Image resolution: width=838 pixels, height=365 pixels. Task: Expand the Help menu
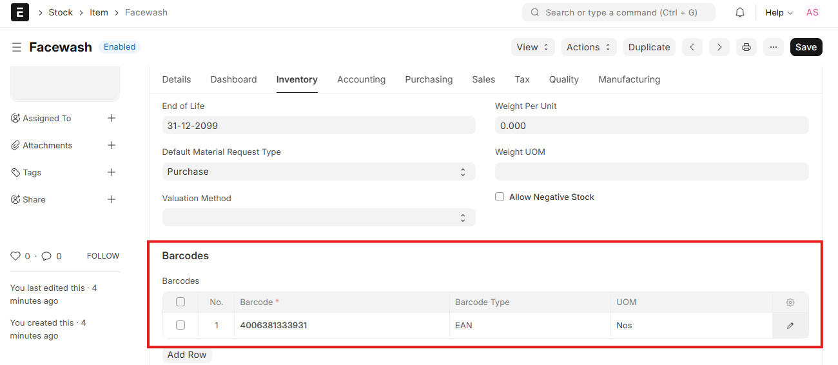point(779,12)
